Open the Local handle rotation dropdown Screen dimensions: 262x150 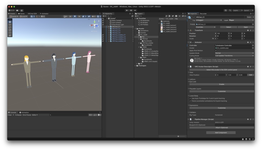(x=23, y=16)
